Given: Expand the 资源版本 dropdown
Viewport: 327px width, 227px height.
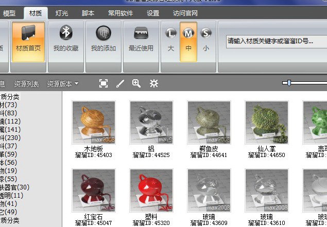Looking at the screenshot, I should [x=63, y=84].
